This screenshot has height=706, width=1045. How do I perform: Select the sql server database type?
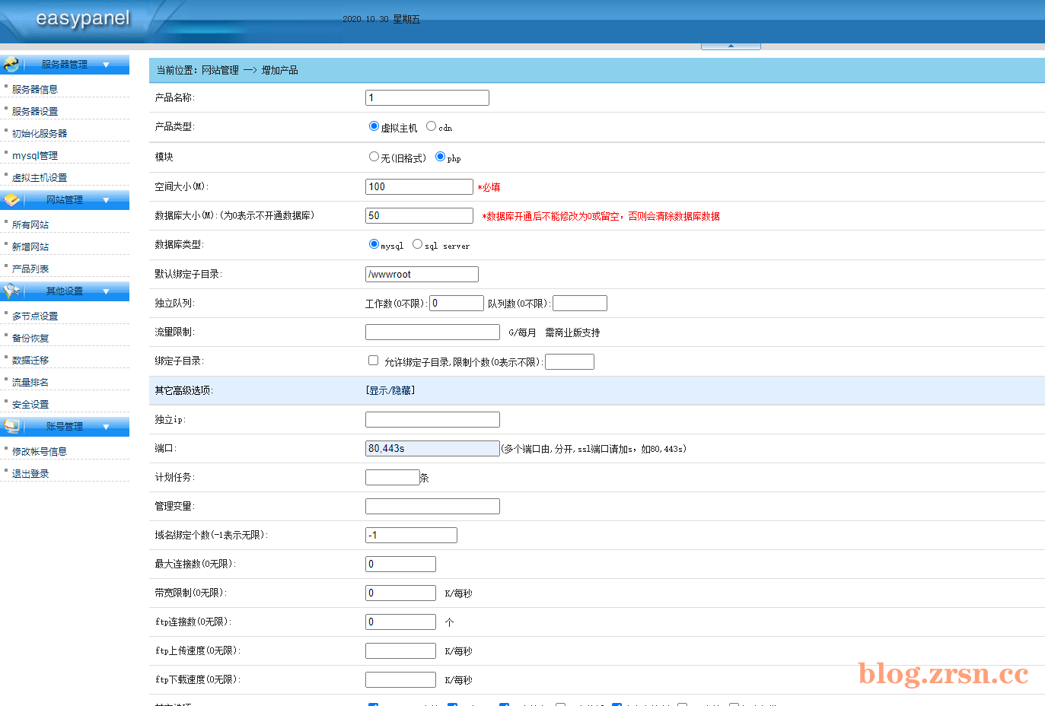417,244
